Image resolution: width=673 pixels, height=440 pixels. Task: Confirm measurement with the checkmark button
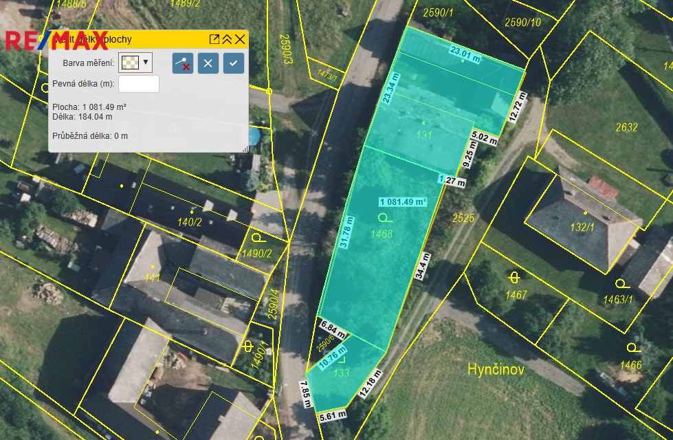click(234, 63)
